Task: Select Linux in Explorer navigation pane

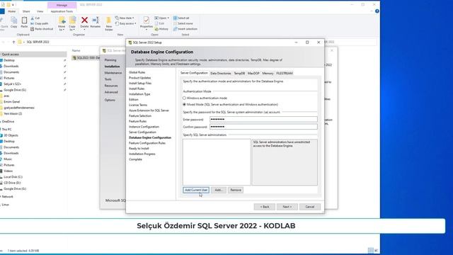Action: pos(5,205)
